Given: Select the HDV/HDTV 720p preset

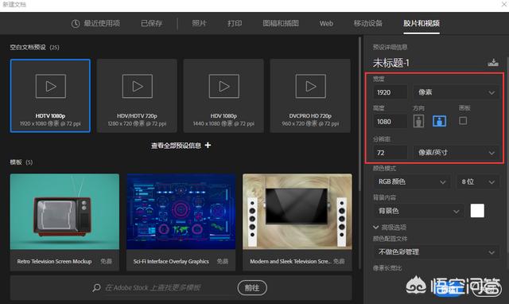Looking at the screenshot, I should tap(137, 95).
